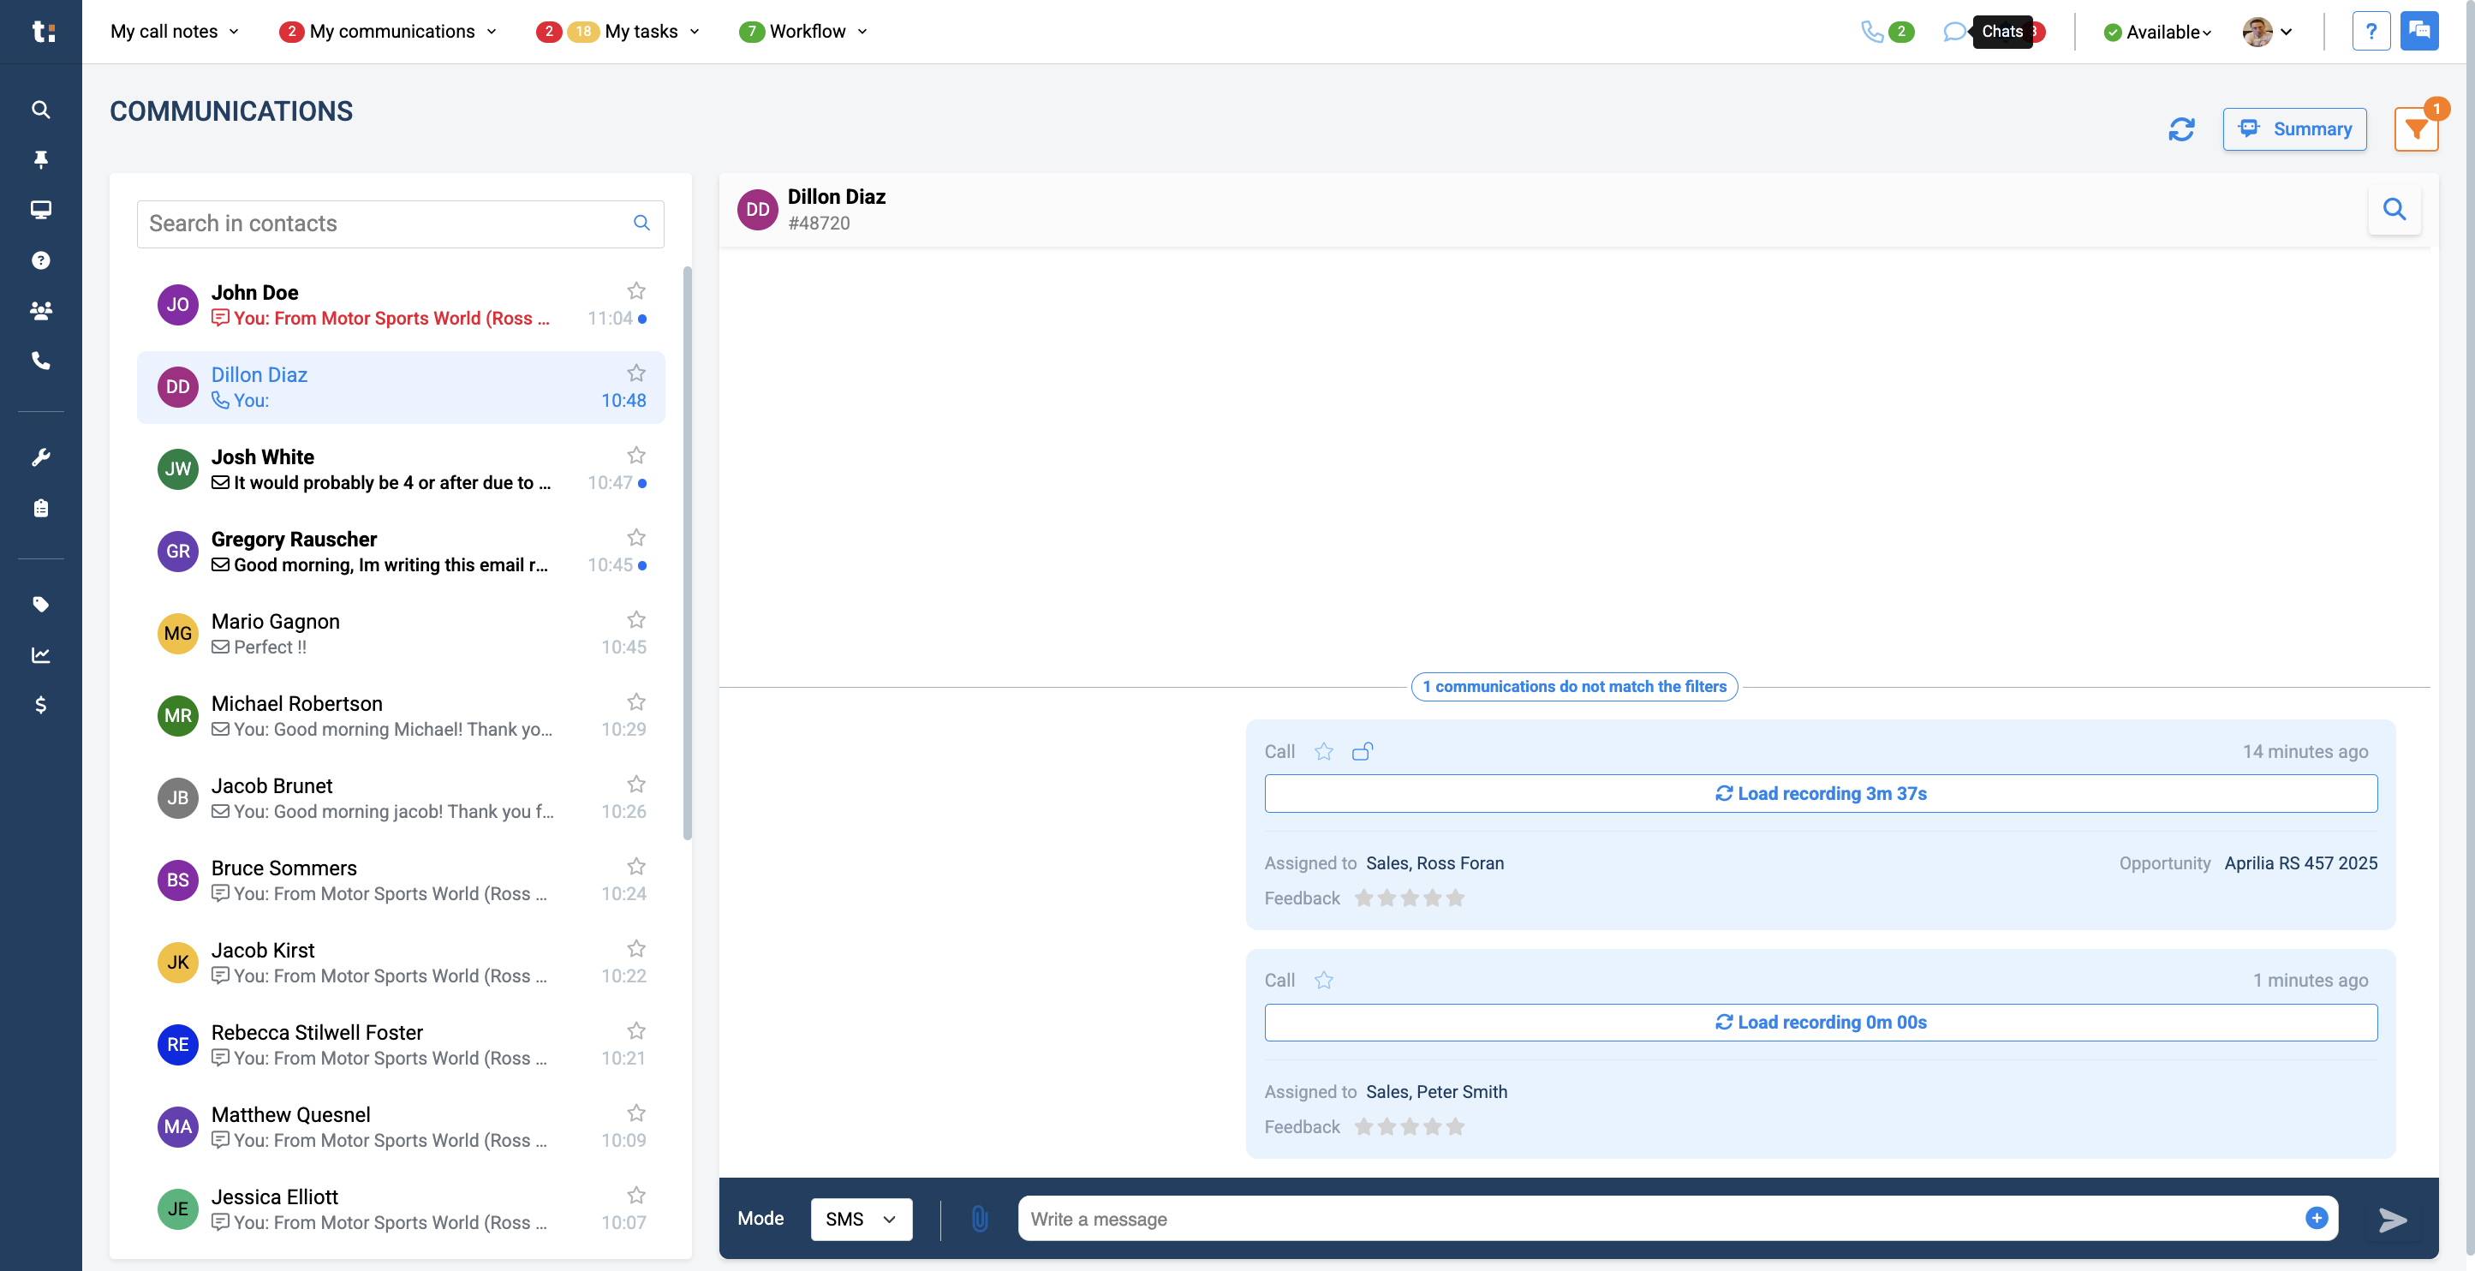Expand the Workflow dropdown
This screenshot has height=1271, width=2475.
[x=803, y=32]
